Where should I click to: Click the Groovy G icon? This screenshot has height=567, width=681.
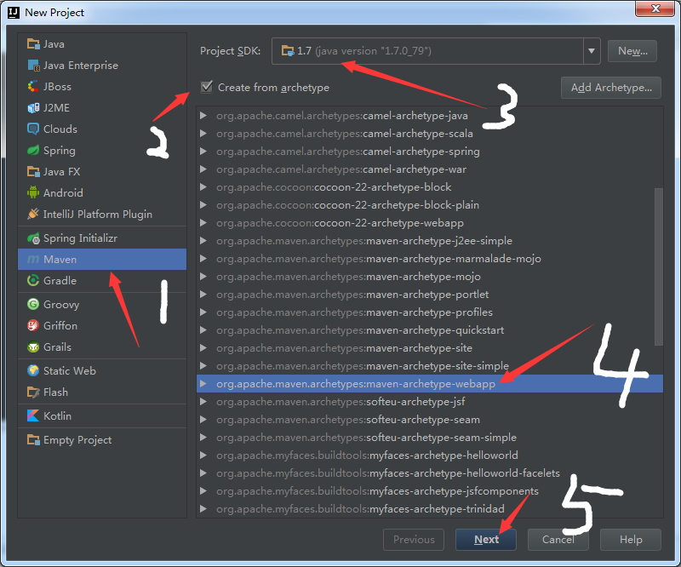pyautogui.click(x=33, y=304)
